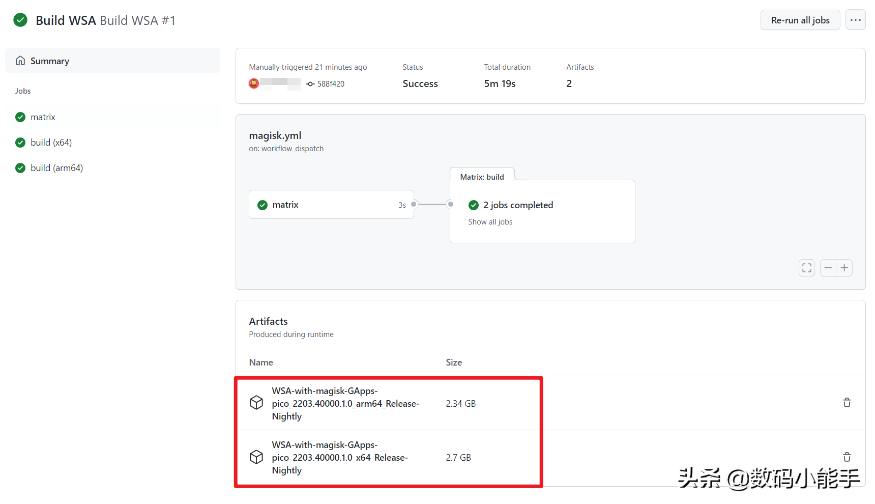Expand Show all jobs in matrix build
Image resolution: width=875 pixels, height=504 pixels.
click(x=490, y=222)
